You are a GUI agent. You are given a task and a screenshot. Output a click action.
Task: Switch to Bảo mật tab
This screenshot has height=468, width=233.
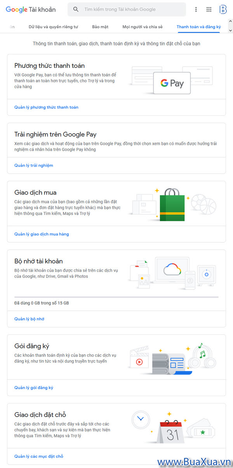point(100,27)
